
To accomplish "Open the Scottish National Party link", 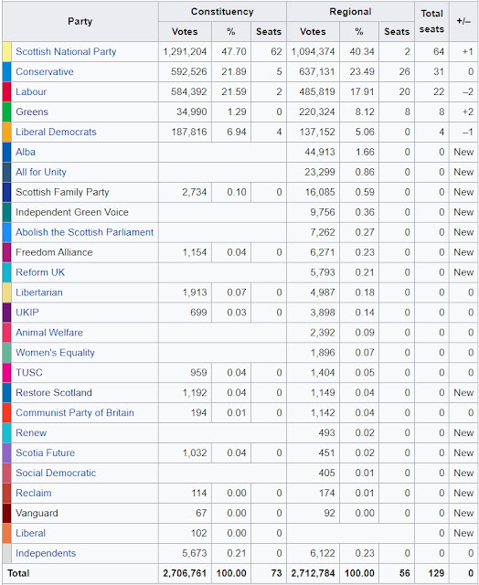I will (x=66, y=51).
